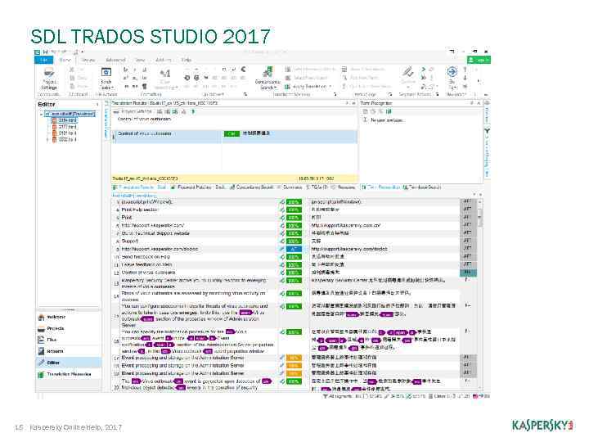
Task: Toggle Bold in Formatting group
Action: click(125, 70)
